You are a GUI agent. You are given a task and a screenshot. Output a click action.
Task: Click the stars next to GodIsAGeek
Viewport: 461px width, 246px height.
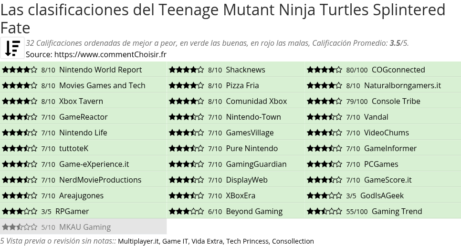pyautogui.click(x=325, y=195)
